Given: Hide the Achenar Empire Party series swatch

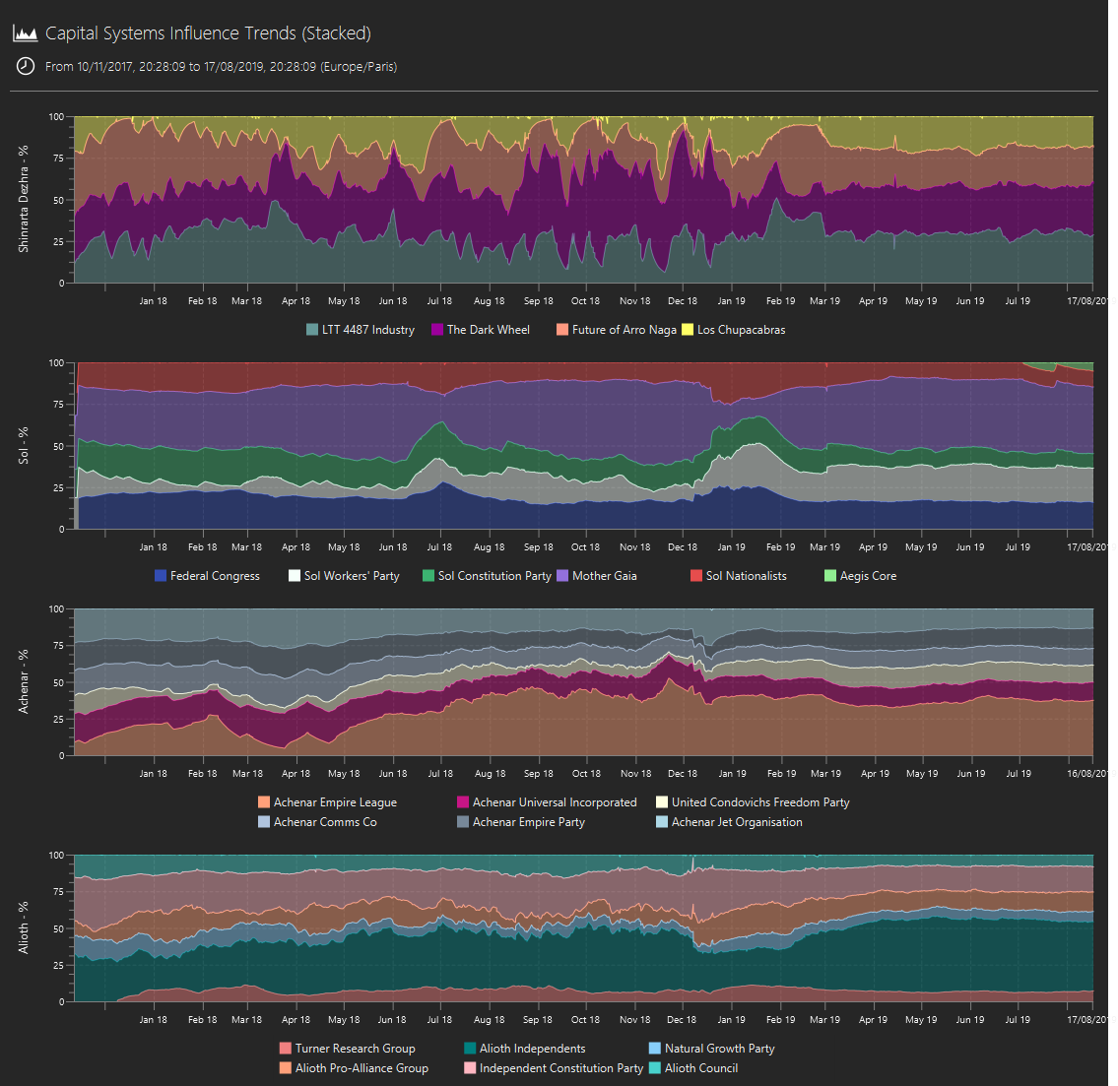Looking at the screenshot, I should pyautogui.click(x=463, y=822).
